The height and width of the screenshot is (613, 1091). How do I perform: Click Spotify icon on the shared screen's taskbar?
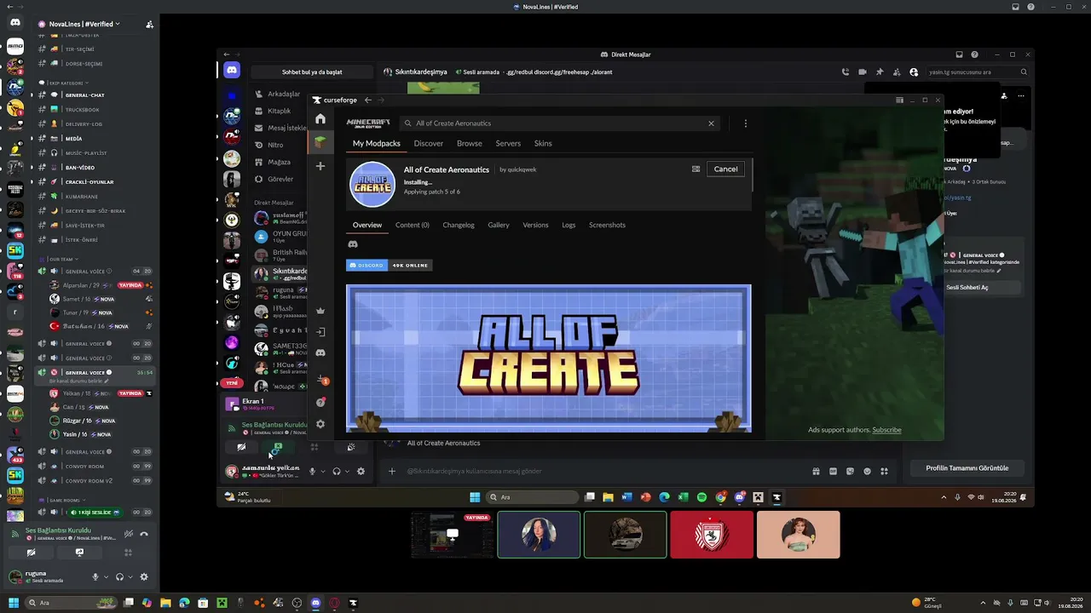pos(701,497)
